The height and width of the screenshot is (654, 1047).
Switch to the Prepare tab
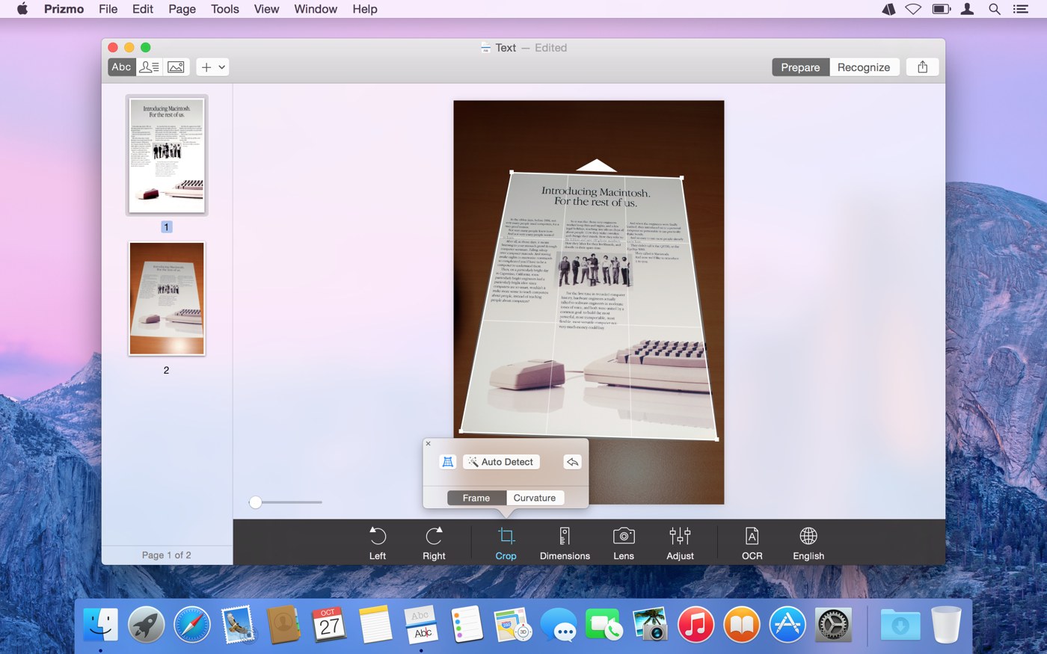coord(800,67)
